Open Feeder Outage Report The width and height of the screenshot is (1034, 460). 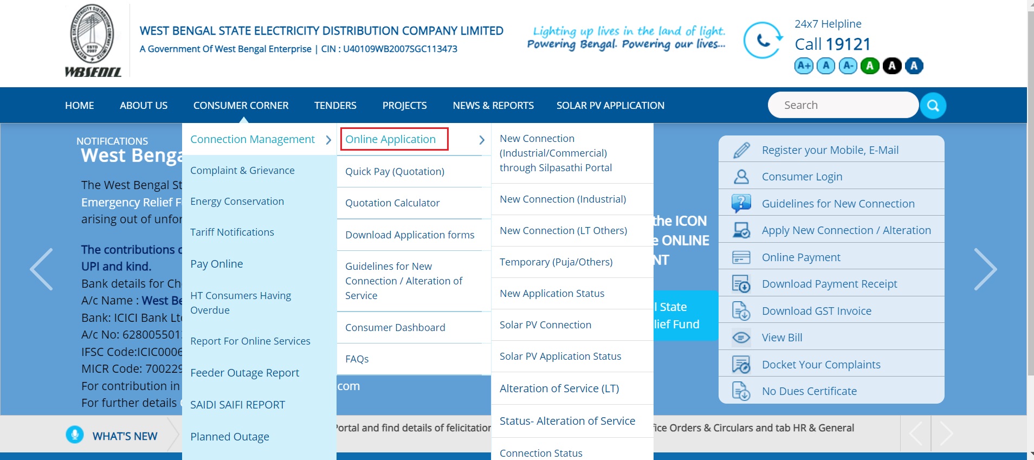tap(244, 373)
